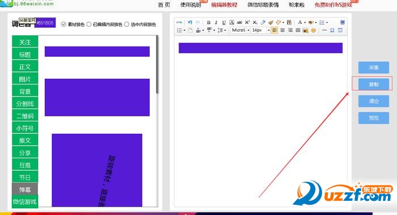Screen dimensions: 397x215
Task: Apply italic formatting in editor
Action: point(216,23)
